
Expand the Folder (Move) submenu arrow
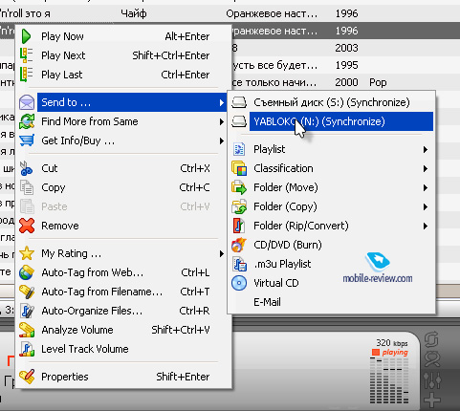[426, 187]
